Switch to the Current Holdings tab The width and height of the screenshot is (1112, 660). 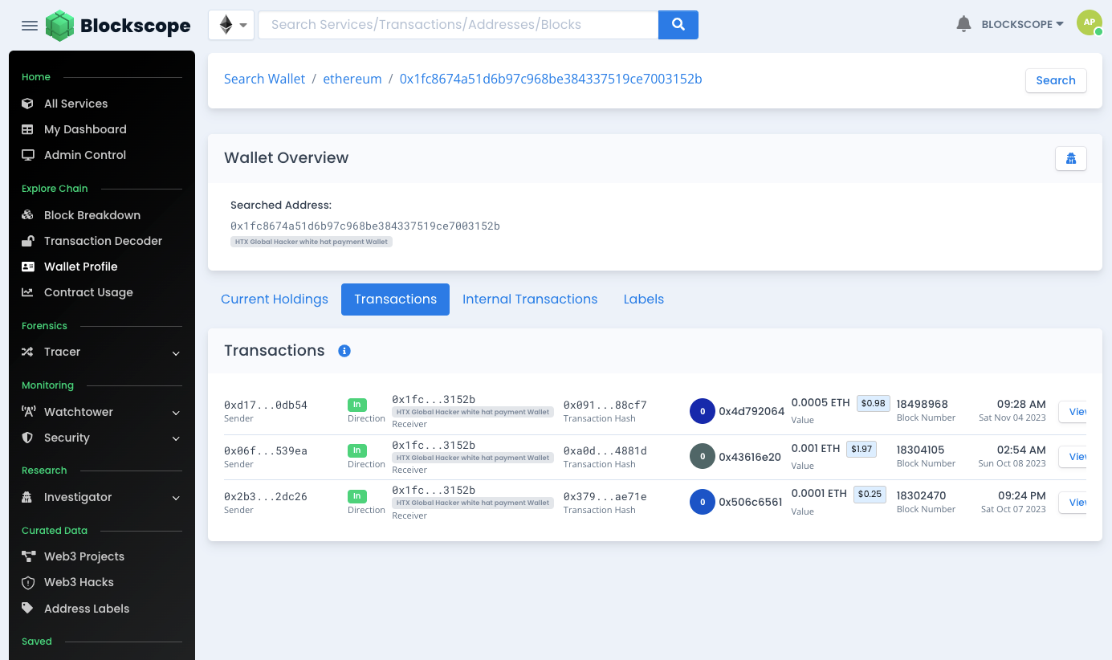point(275,299)
